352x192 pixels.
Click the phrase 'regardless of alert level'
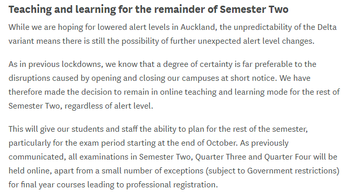[108, 106]
